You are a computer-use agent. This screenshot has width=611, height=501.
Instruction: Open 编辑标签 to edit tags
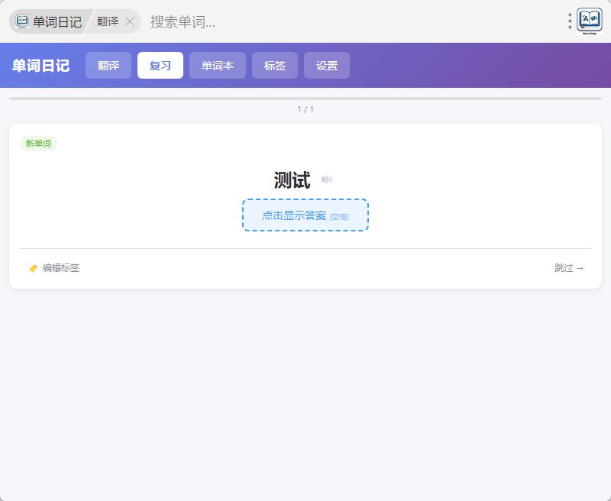[x=54, y=268]
